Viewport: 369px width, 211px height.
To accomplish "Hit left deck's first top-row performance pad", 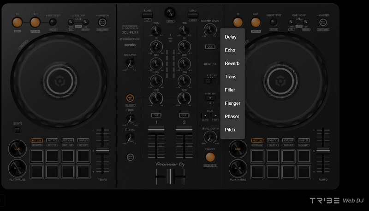I will pyautogui.click(x=37, y=156).
